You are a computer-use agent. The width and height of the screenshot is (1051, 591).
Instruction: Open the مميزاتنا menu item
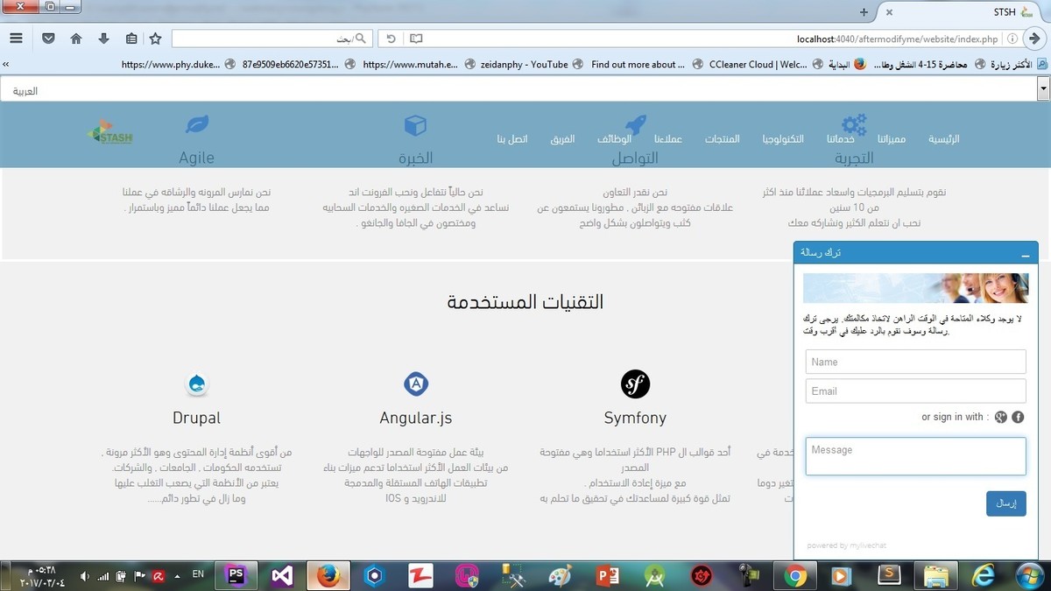[x=892, y=139]
